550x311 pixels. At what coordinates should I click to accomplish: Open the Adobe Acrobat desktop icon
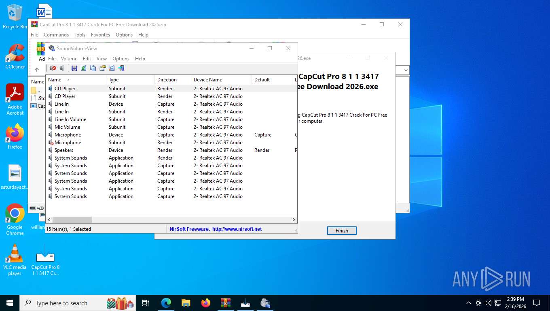(x=15, y=99)
